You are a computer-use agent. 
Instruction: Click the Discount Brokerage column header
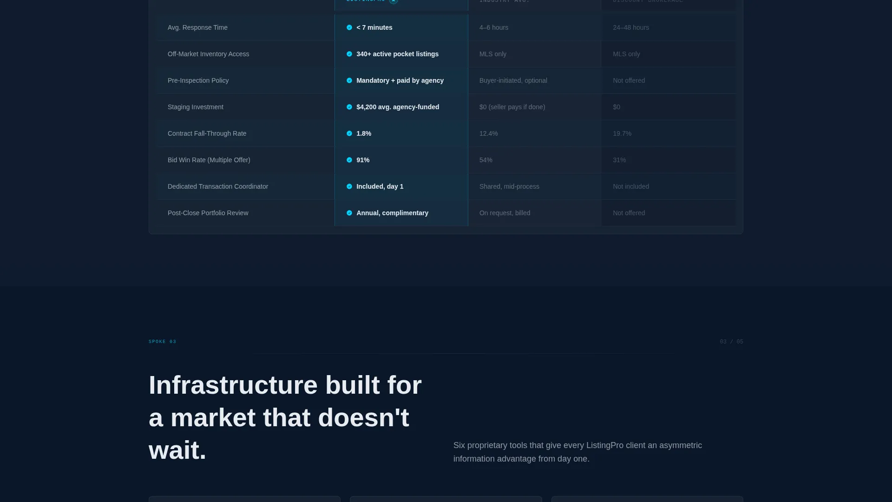coord(648,1)
